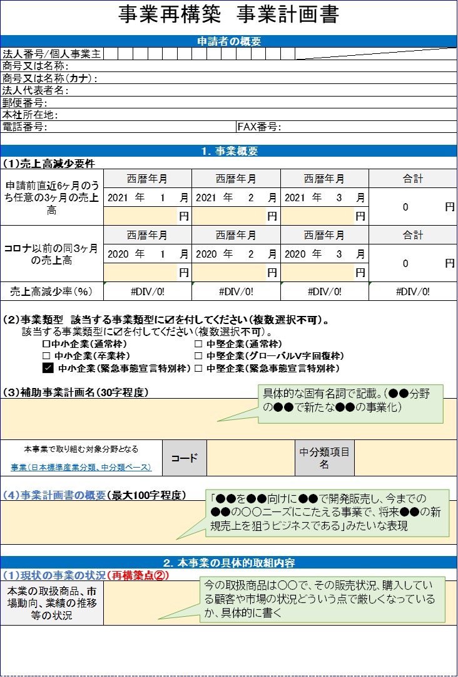Select the 2020 年 2 月 date cell
The height and width of the screenshot is (677, 458).
tap(236, 255)
